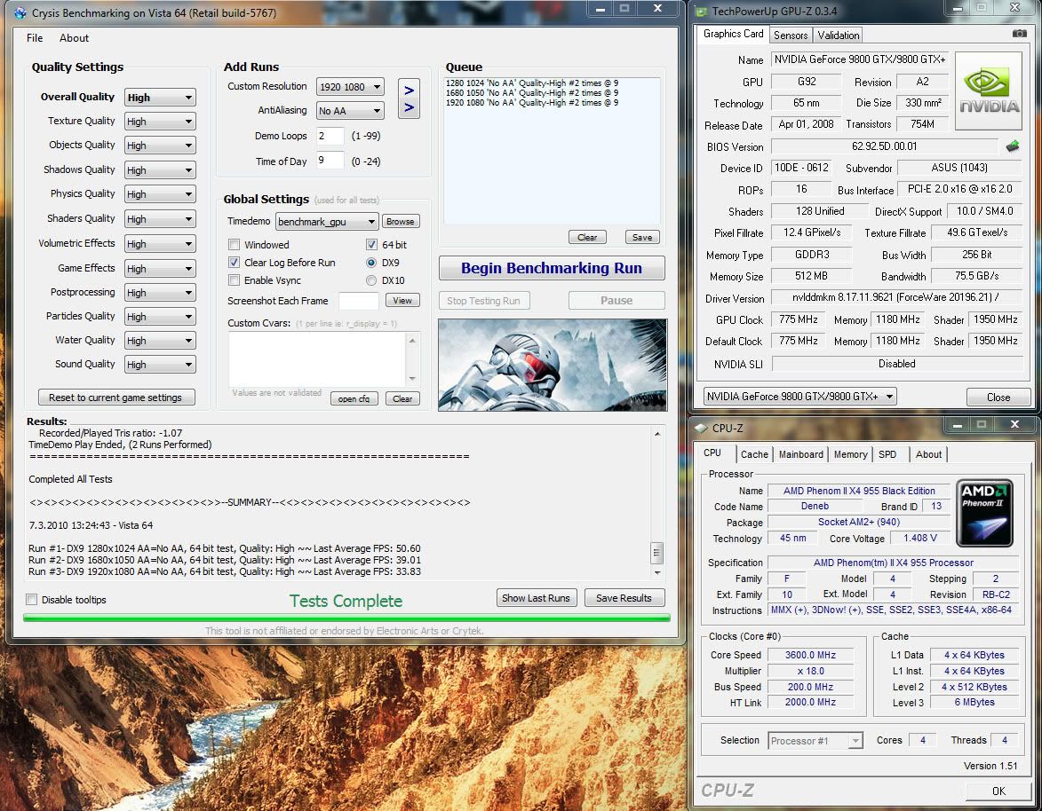1042x811 pixels.
Task: Open the About tab in CPU-Z
Action: (x=928, y=454)
